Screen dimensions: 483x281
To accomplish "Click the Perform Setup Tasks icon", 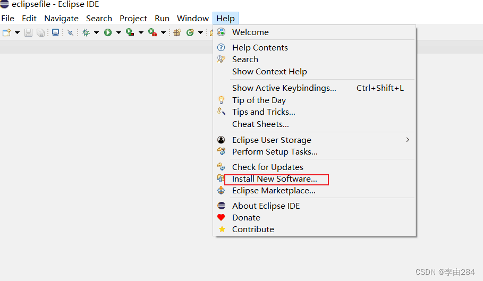I will [x=221, y=151].
